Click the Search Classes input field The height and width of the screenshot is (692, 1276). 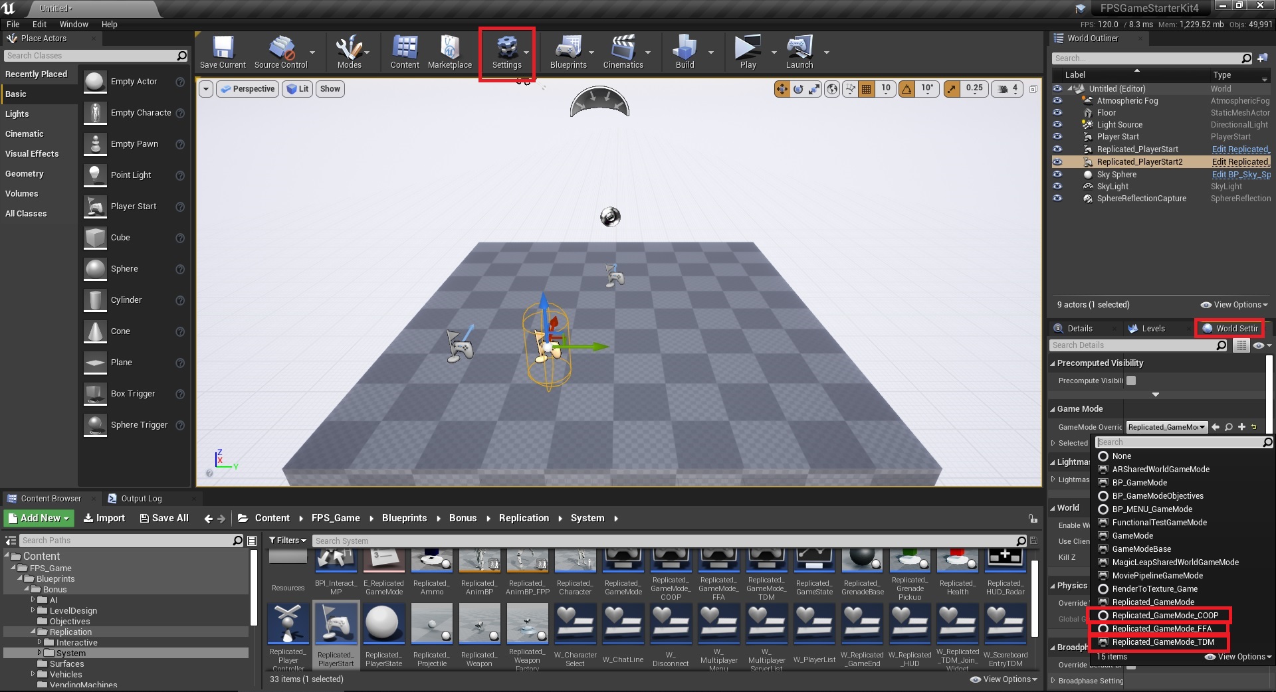pos(90,56)
